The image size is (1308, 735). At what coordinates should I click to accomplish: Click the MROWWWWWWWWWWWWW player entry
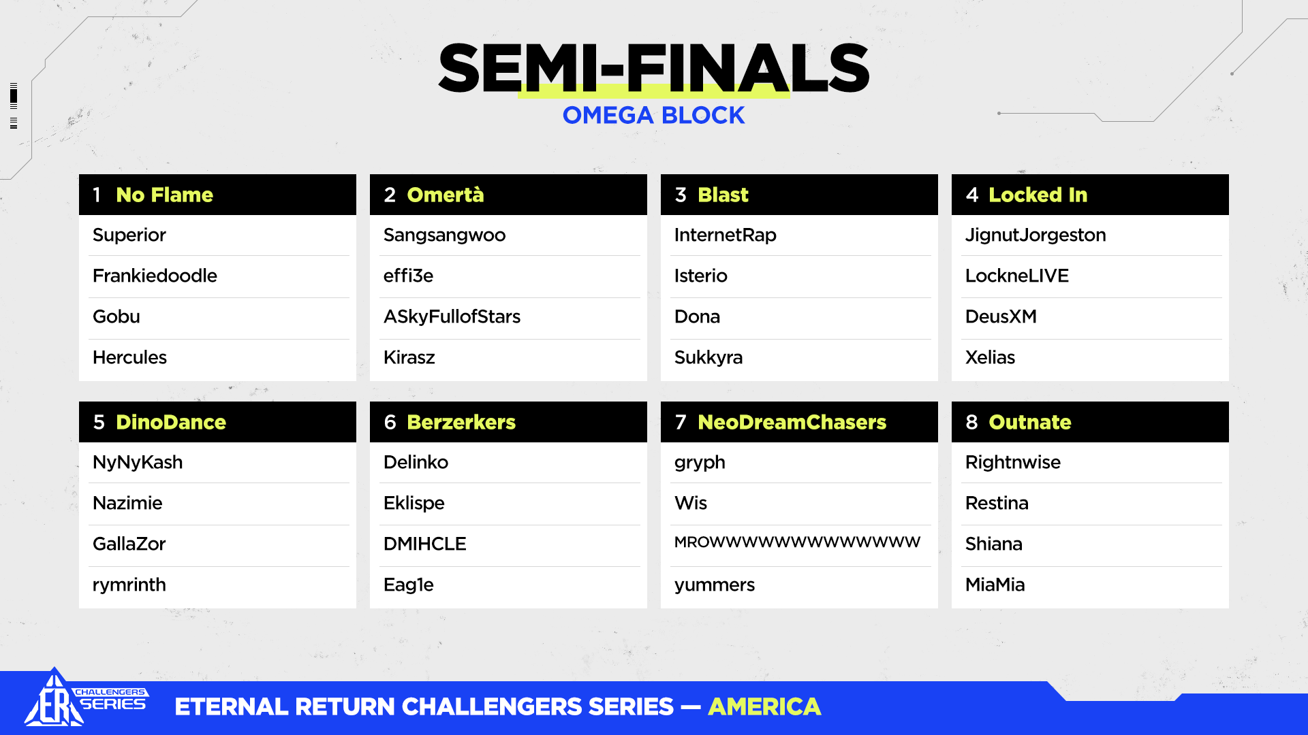click(797, 542)
